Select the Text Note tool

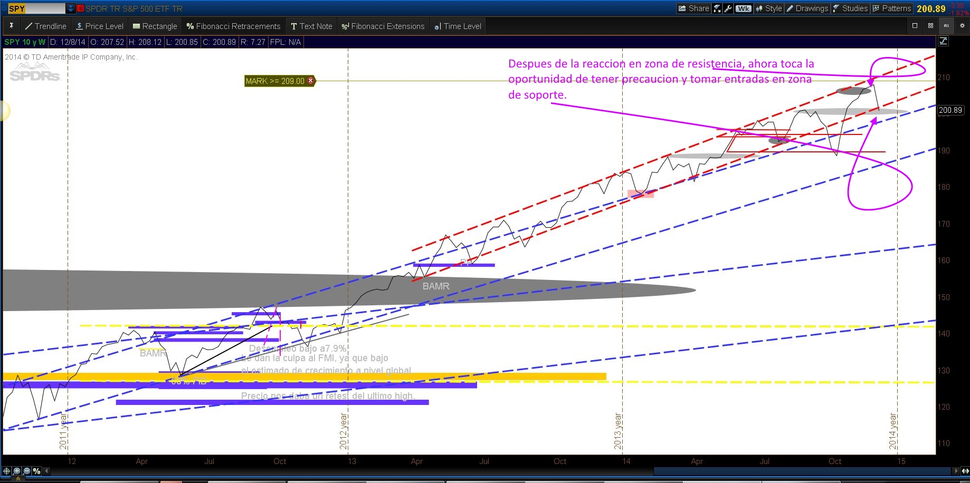pyautogui.click(x=311, y=26)
